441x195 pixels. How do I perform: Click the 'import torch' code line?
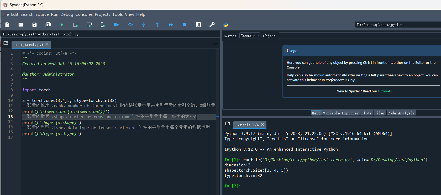36,90
